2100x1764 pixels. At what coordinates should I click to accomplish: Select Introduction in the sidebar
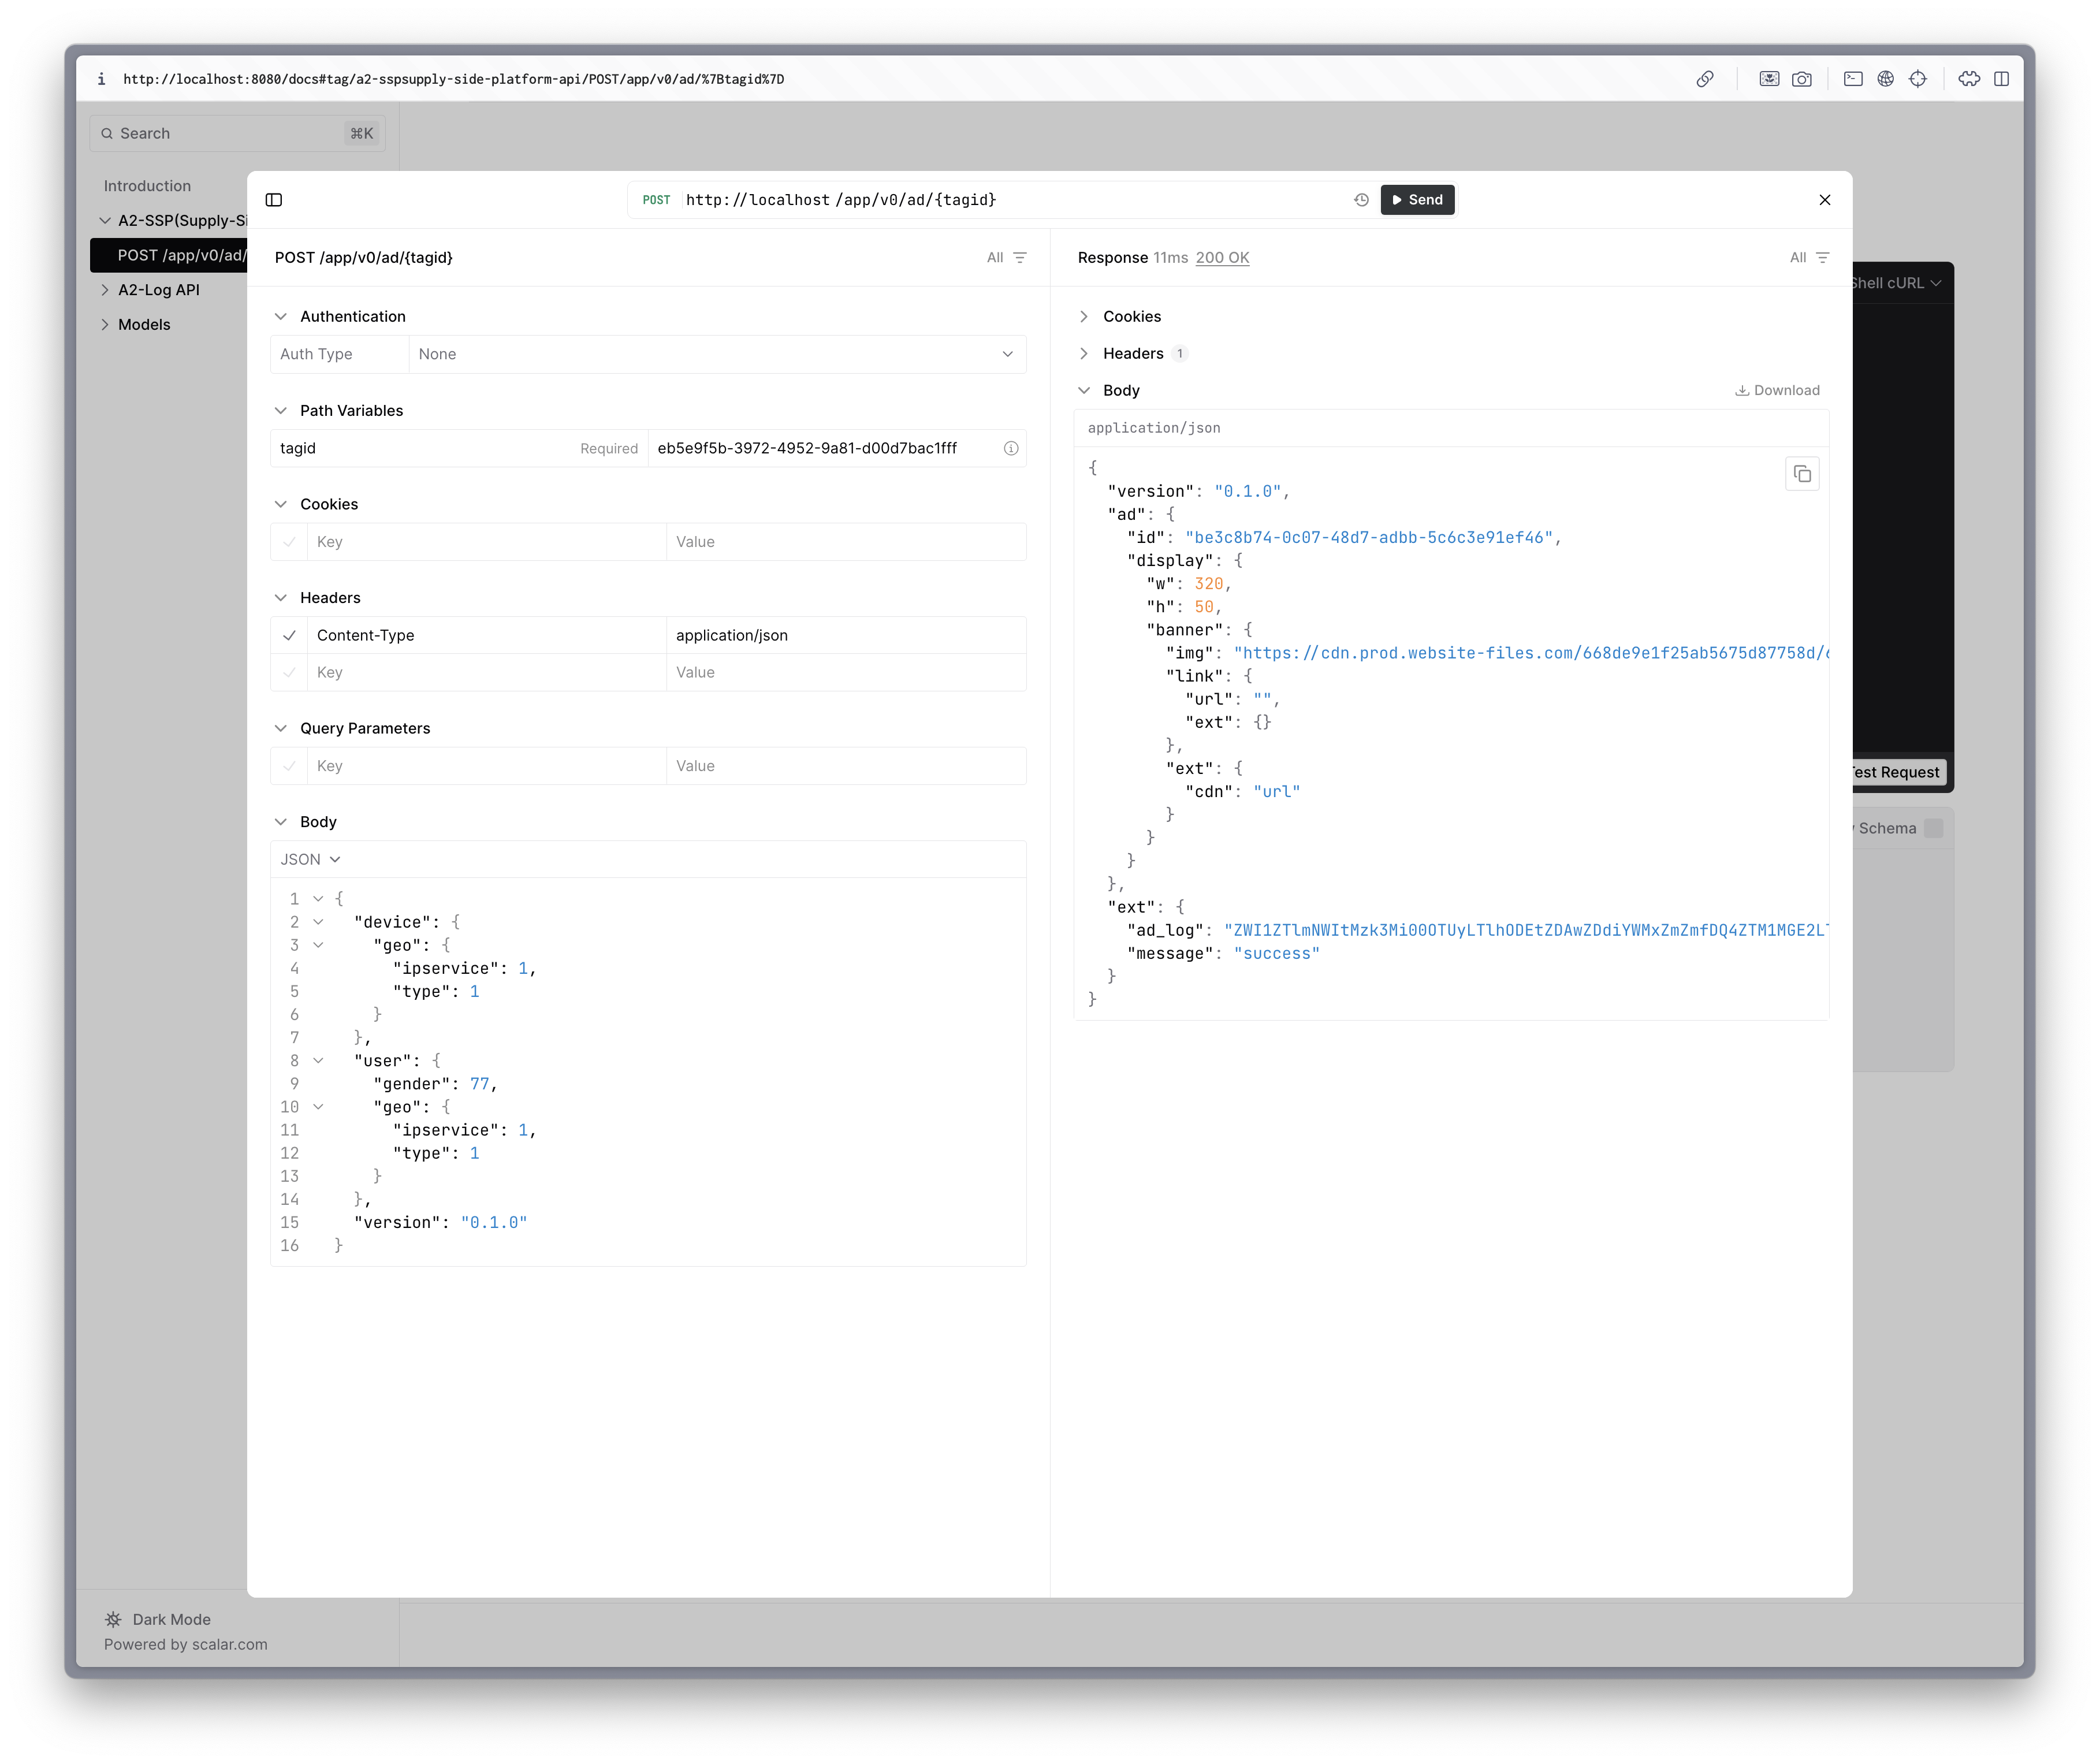[147, 186]
